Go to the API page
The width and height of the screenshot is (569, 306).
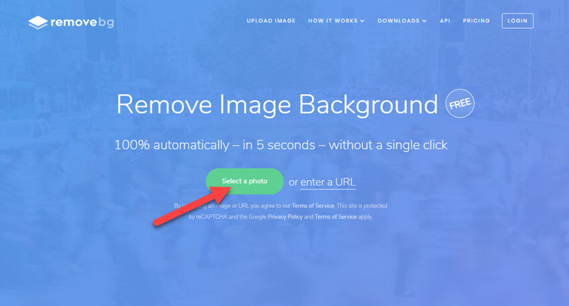click(x=445, y=21)
